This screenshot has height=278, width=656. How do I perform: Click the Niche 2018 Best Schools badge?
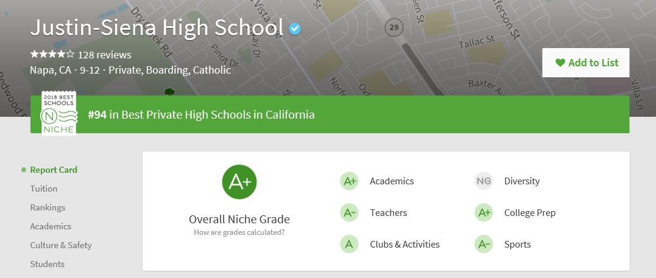point(59,113)
